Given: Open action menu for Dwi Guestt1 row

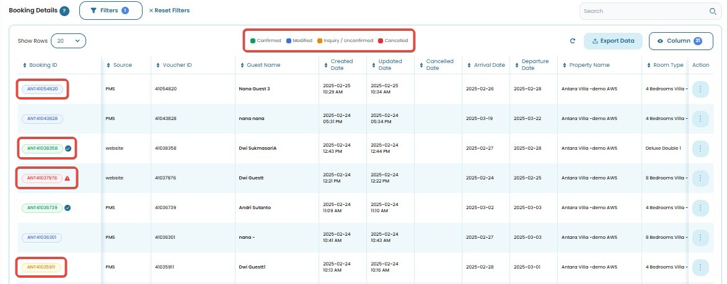Looking at the screenshot, I should click(x=700, y=267).
